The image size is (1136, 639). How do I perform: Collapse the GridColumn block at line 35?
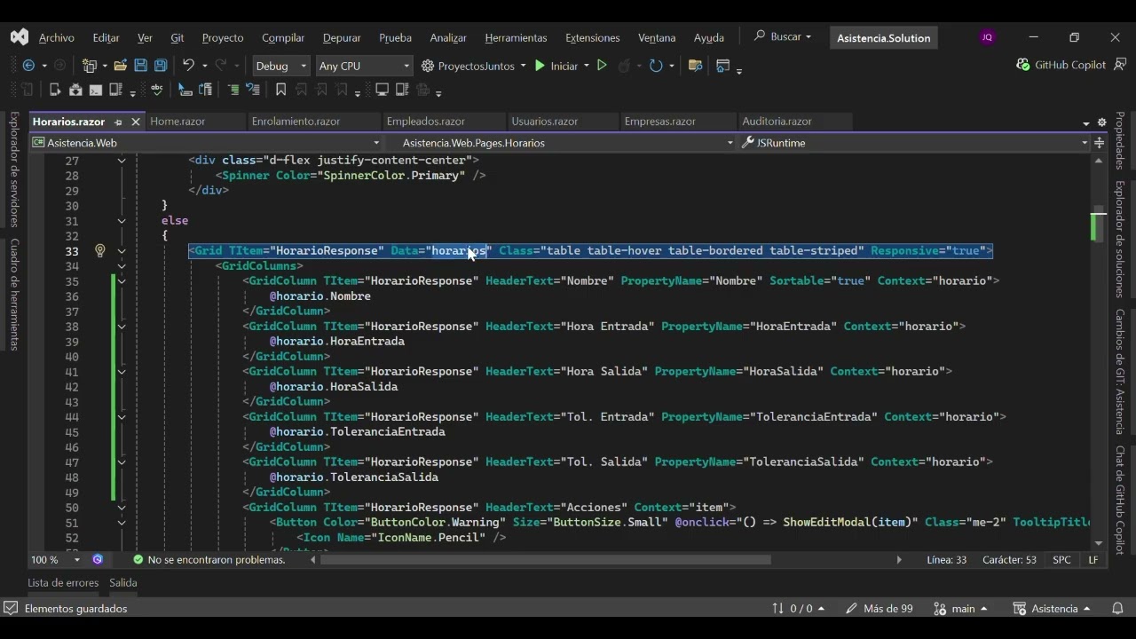[x=122, y=281]
